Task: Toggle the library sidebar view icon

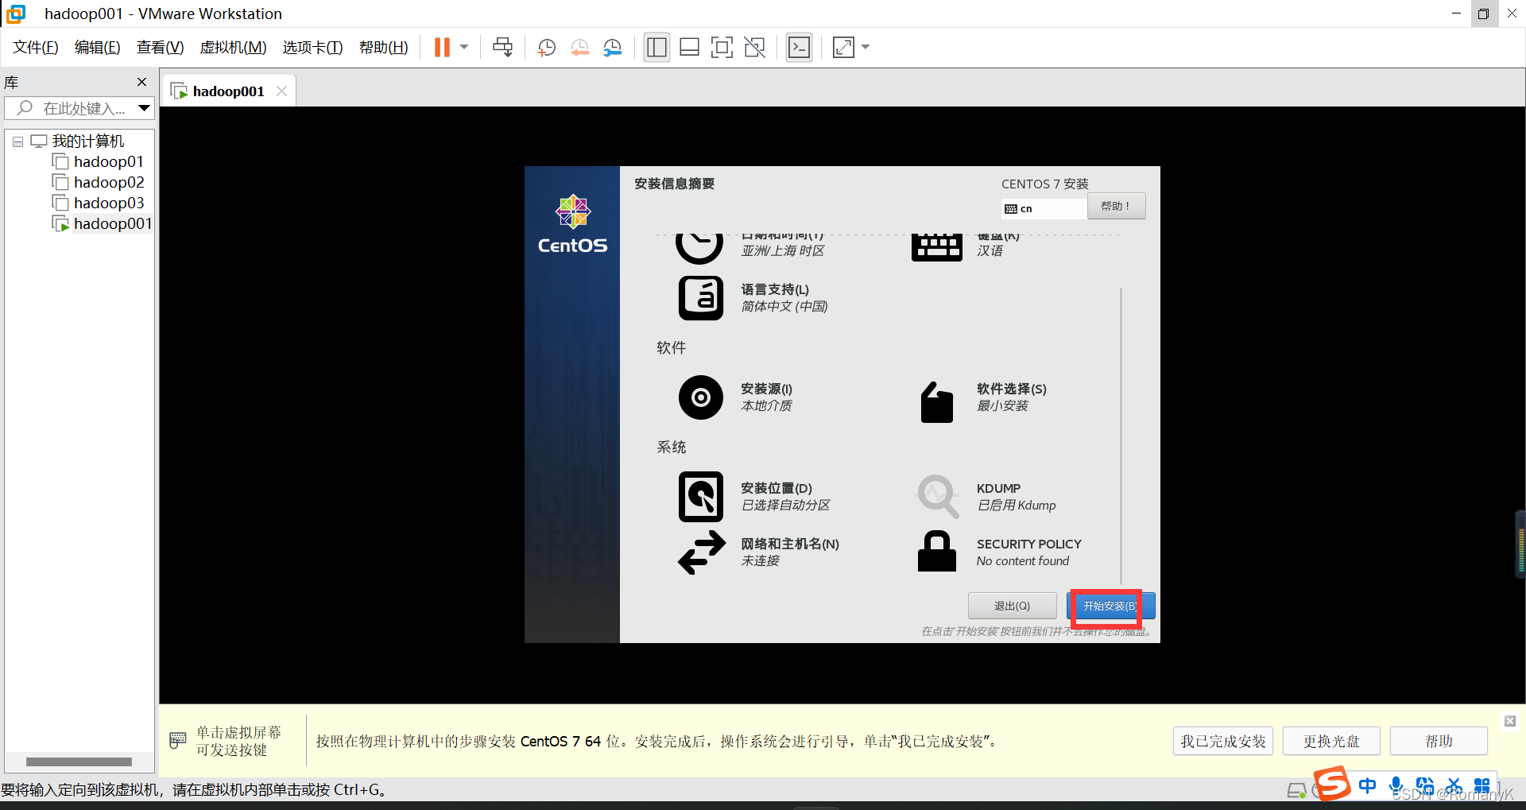Action: pyautogui.click(x=656, y=48)
